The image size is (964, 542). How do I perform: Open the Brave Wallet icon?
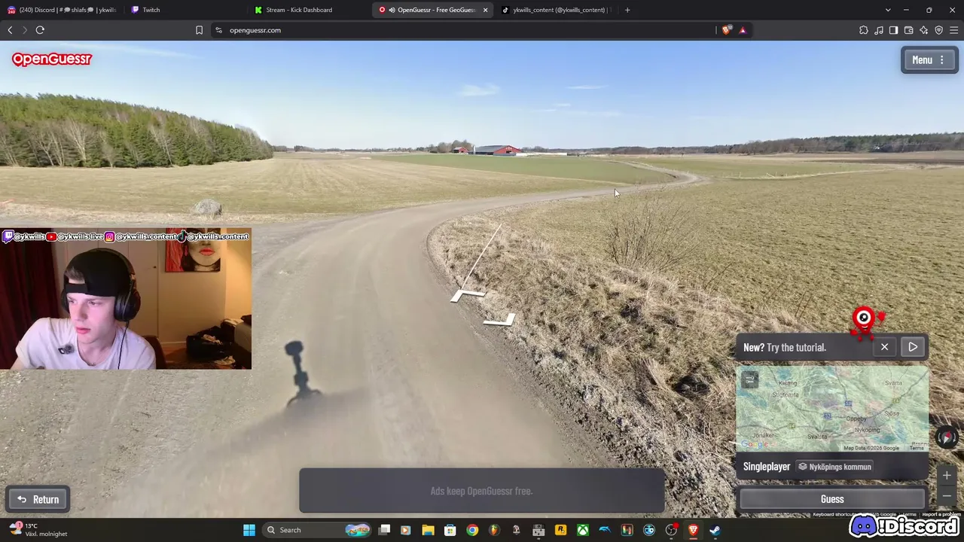tap(908, 30)
